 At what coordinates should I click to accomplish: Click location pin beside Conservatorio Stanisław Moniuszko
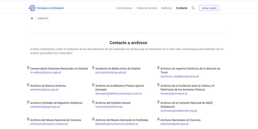[x=28, y=68]
